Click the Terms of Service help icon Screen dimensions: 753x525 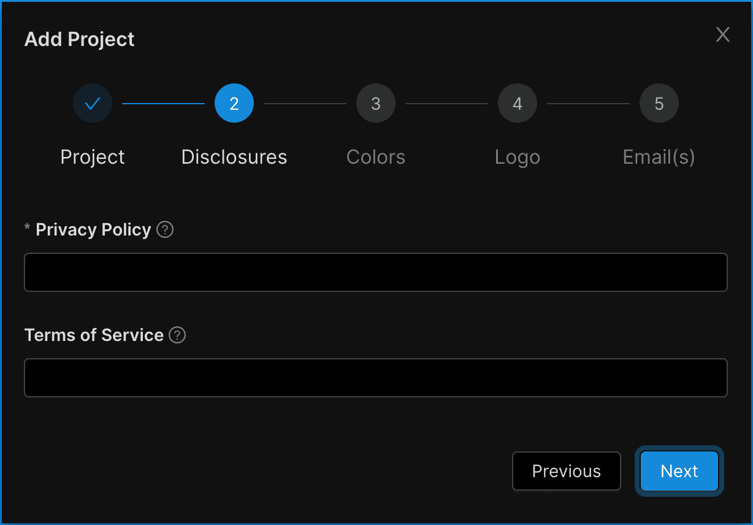(177, 335)
